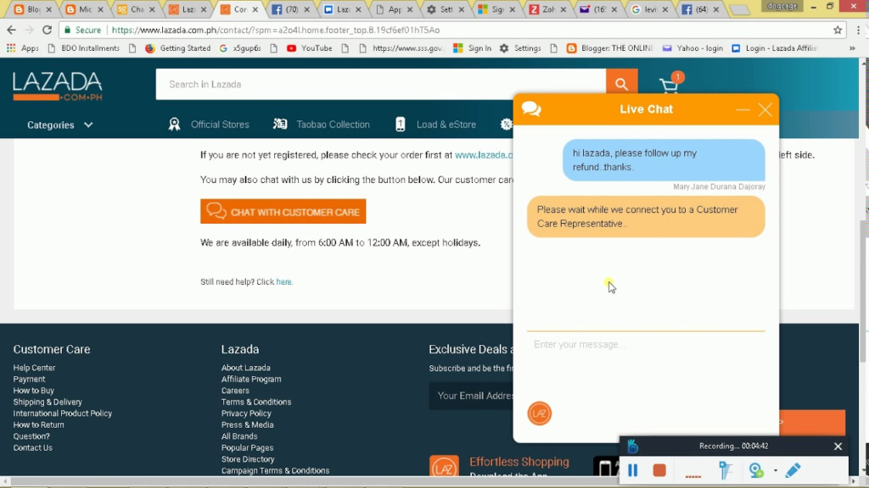Click the browser back arrow

click(11, 30)
